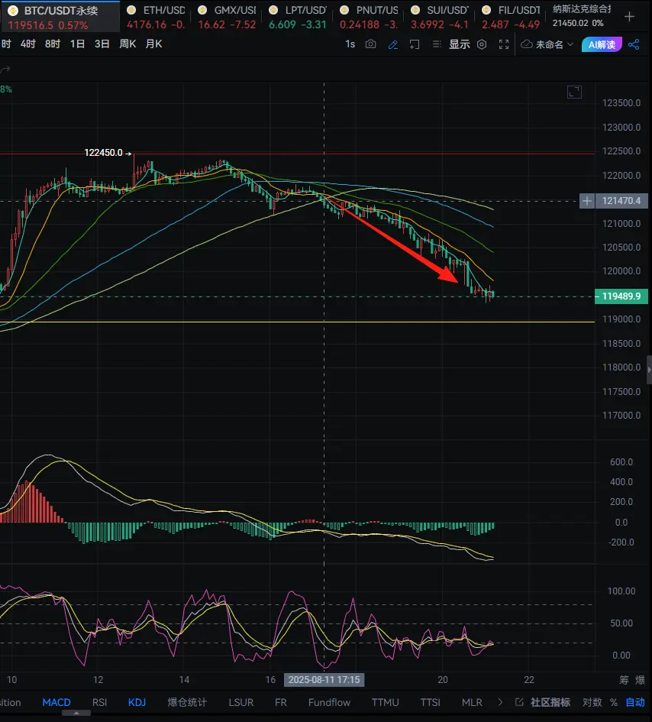Click the 爆 liquidation button
The width and height of the screenshot is (652, 722).
(x=640, y=680)
